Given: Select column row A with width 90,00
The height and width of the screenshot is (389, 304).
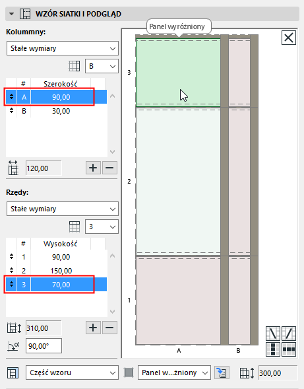Looking at the screenshot, I should coord(57,97).
